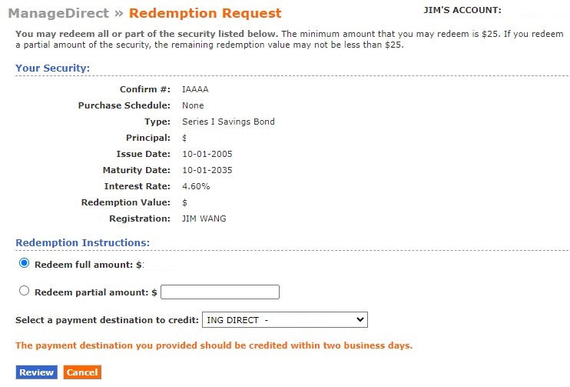Click the Purchase Schedule value None
Image resolution: width=570 pixels, height=387 pixels.
click(x=193, y=105)
